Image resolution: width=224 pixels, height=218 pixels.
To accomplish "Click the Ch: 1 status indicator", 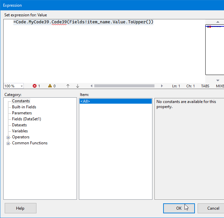I will (x=191, y=86).
